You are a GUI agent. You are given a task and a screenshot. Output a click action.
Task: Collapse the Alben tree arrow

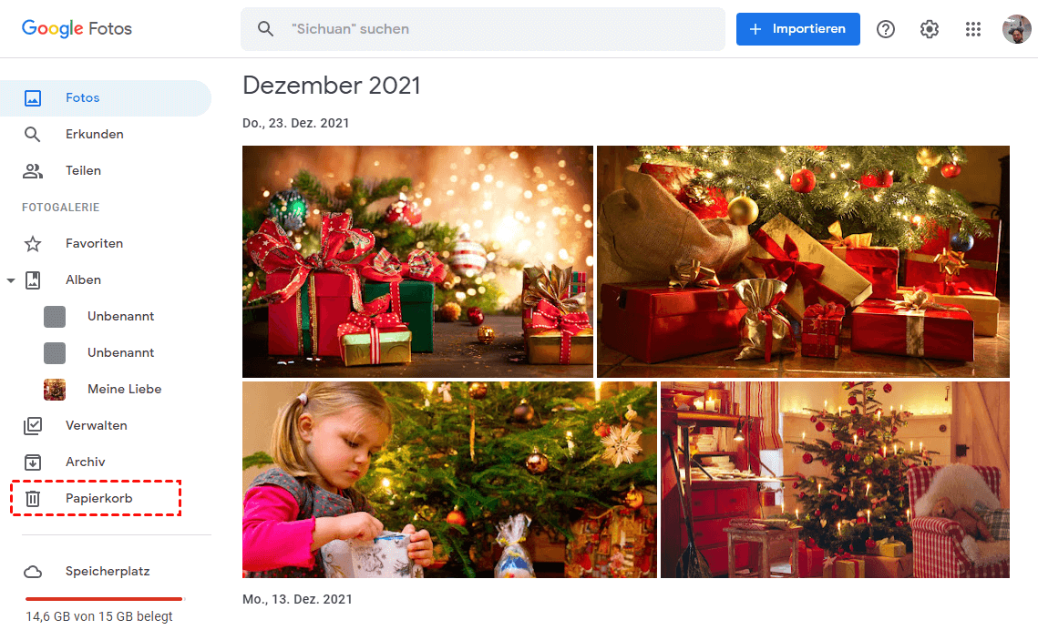pos(11,280)
